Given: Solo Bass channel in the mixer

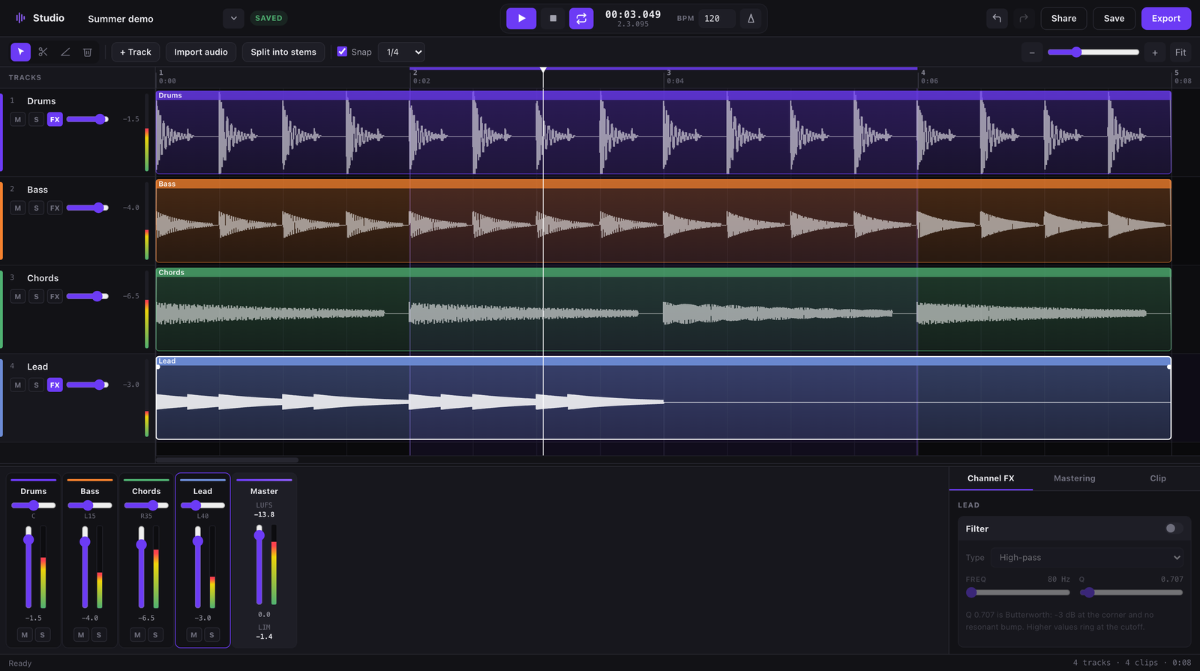Looking at the screenshot, I should tap(99, 635).
